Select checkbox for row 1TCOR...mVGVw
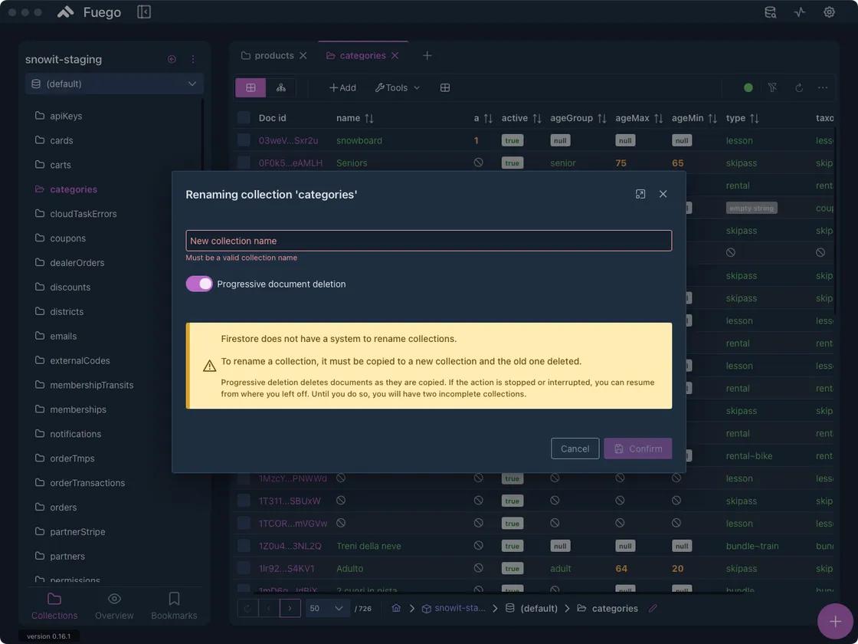858x644 pixels. [x=244, y=523]
